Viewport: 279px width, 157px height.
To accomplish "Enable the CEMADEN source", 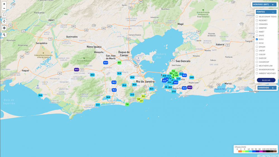I will click(x=257, y=24).
